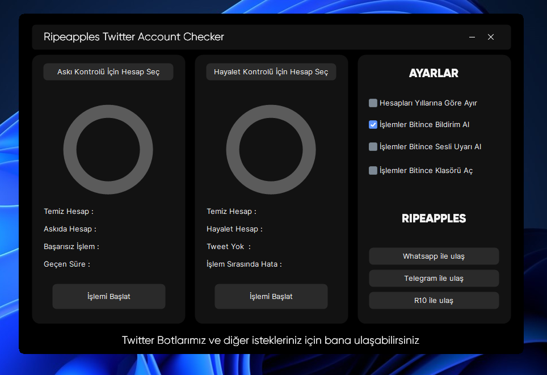Click 'Telegram ile ulaş' button
Screen dimensions: 547x375
[434, 279]
